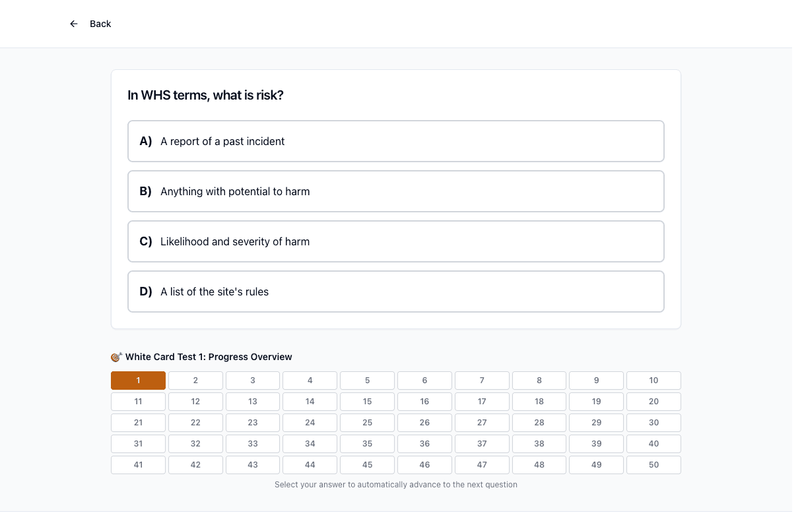Navigate to question 3

pyautogui.click(x=253, y=381)
